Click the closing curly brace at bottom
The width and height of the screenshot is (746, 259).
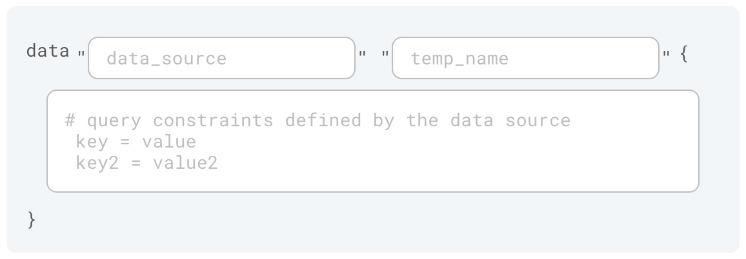pos(32,220)
